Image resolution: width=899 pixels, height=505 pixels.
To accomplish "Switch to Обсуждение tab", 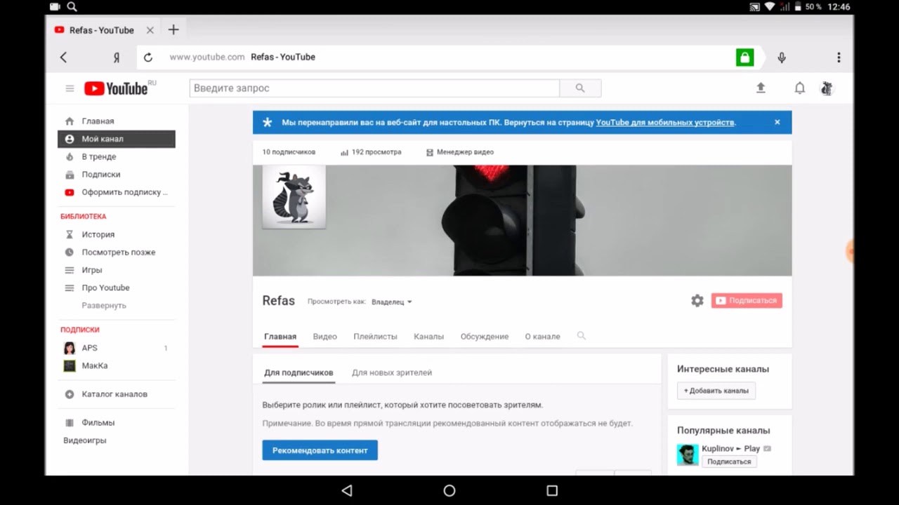I will pyautogui.click(x=485, y=337).
